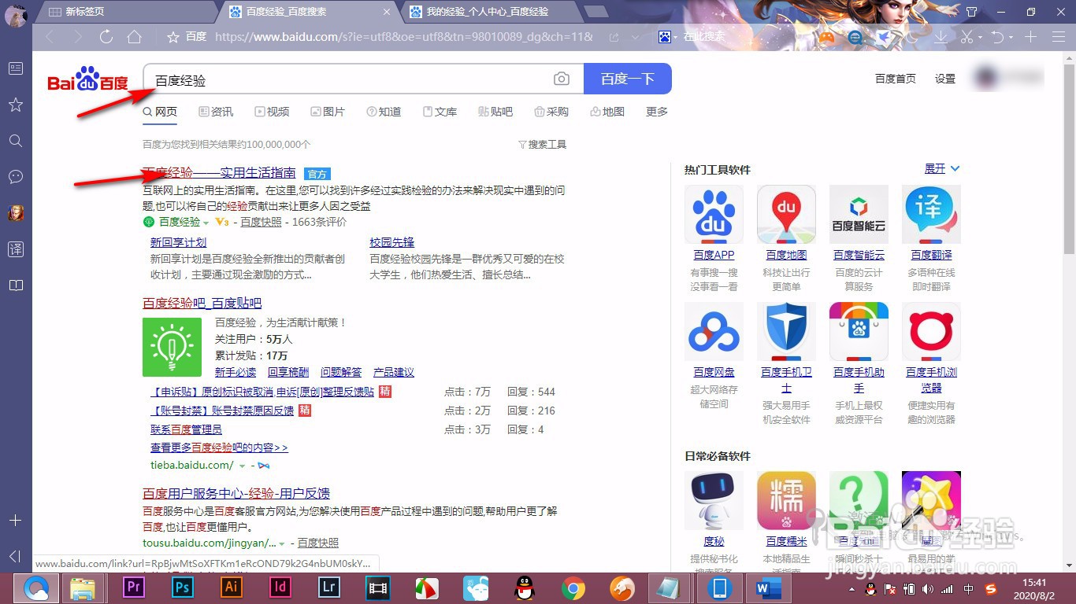1076x604 pixels.
Task: Open the news feed icon at sidebar top
Action: tap(15, 68)
